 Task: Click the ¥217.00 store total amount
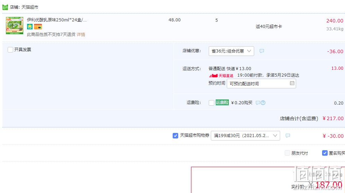point(333,118)
